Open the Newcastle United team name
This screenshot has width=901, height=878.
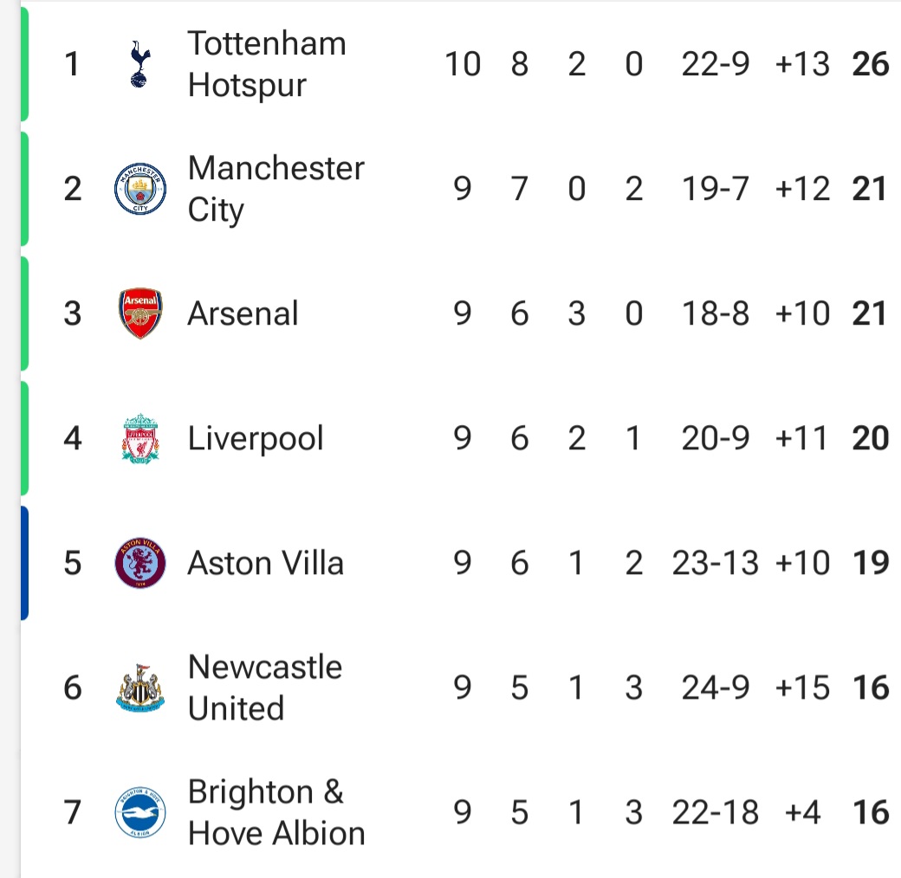click(x=265, y=688)
